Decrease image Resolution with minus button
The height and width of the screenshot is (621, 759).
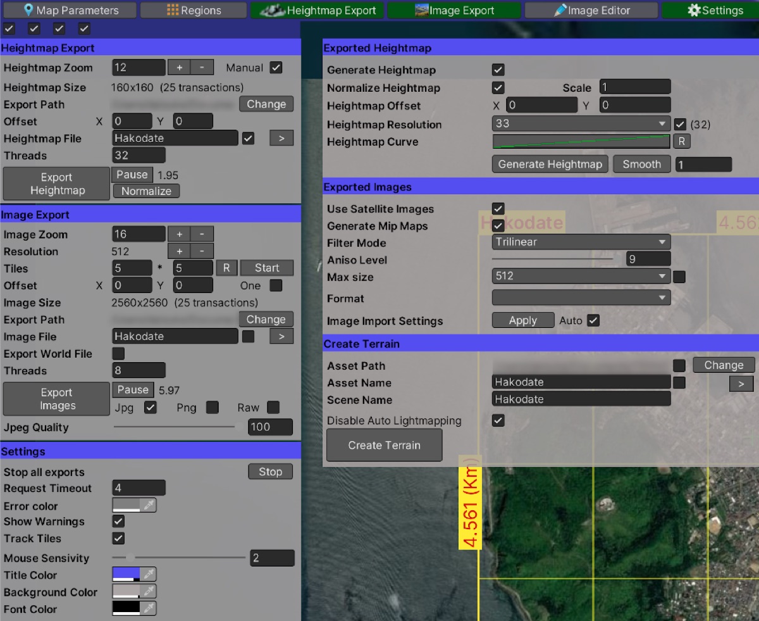coord(202,251)
